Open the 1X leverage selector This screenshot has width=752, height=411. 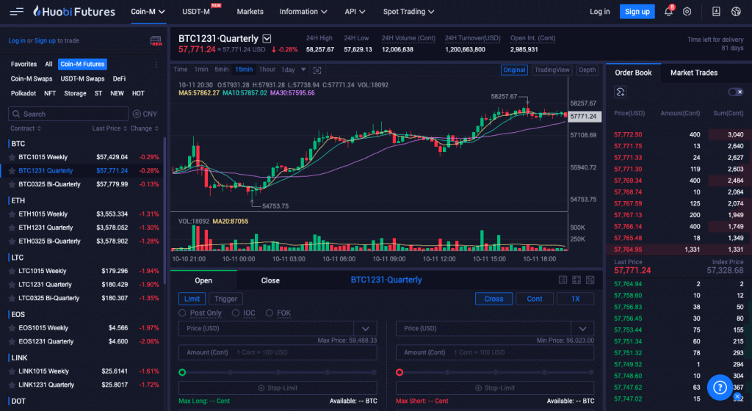[575, 299]
